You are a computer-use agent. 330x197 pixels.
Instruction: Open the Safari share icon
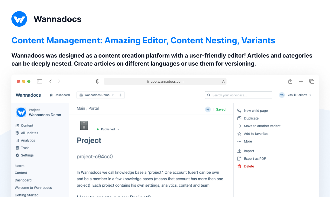click(290, 81)
